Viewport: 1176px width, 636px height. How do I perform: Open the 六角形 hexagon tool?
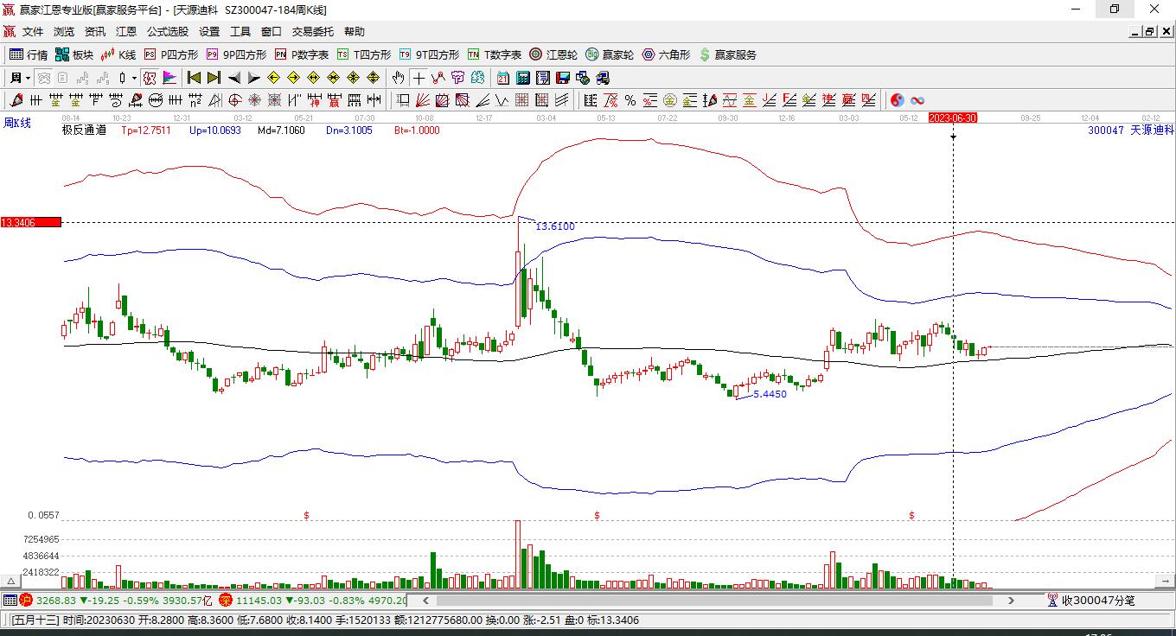click(x=666, y=54)
